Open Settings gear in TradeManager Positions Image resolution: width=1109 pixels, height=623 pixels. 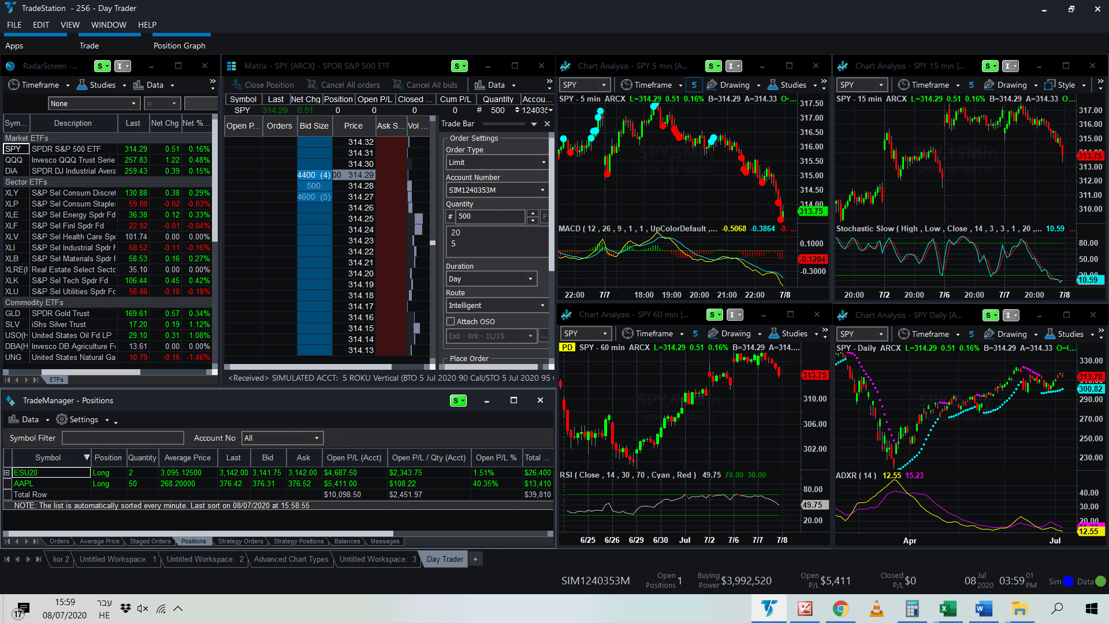62,419
